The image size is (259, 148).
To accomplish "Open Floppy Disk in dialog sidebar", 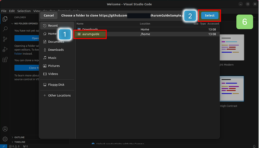I will 57,85.
